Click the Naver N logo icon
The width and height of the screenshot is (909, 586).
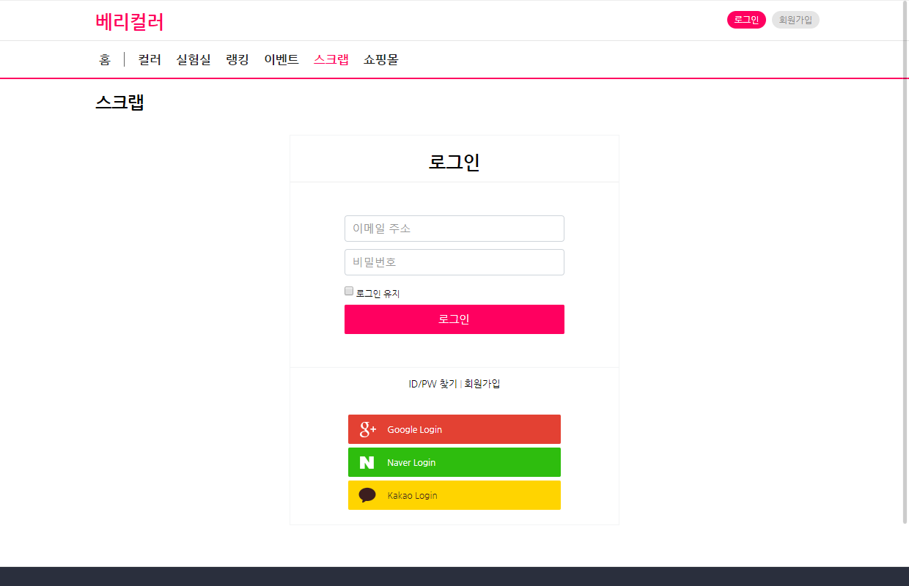pos(367,462)
